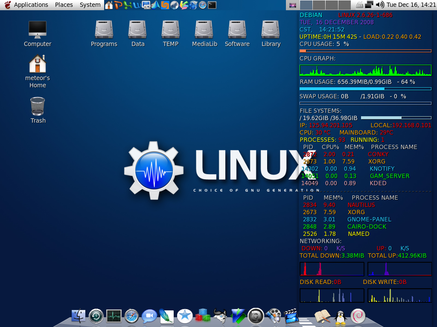The image size is (437, 327).
Task: Open the terminal launcher in the top panel
Action: pos(212,5)
